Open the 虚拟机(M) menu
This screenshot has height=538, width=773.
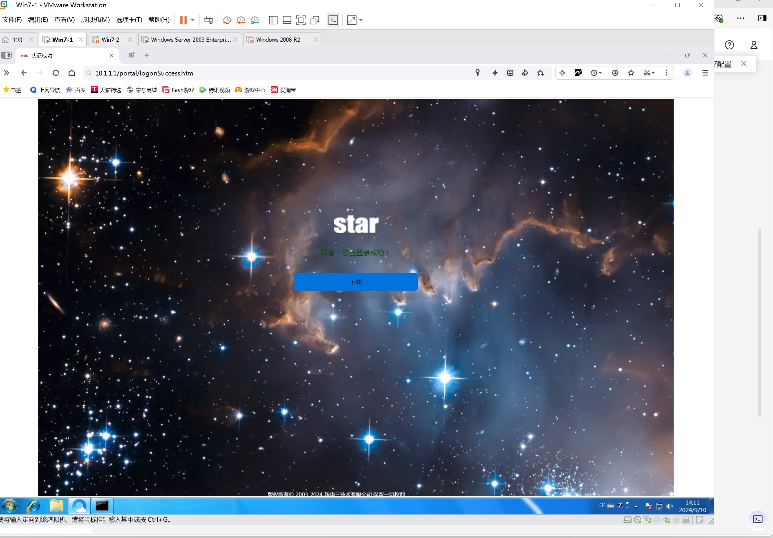point(95,20)
